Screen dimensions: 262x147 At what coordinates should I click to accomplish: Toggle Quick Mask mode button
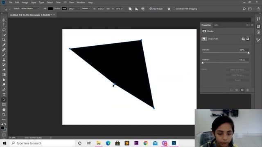4,135
